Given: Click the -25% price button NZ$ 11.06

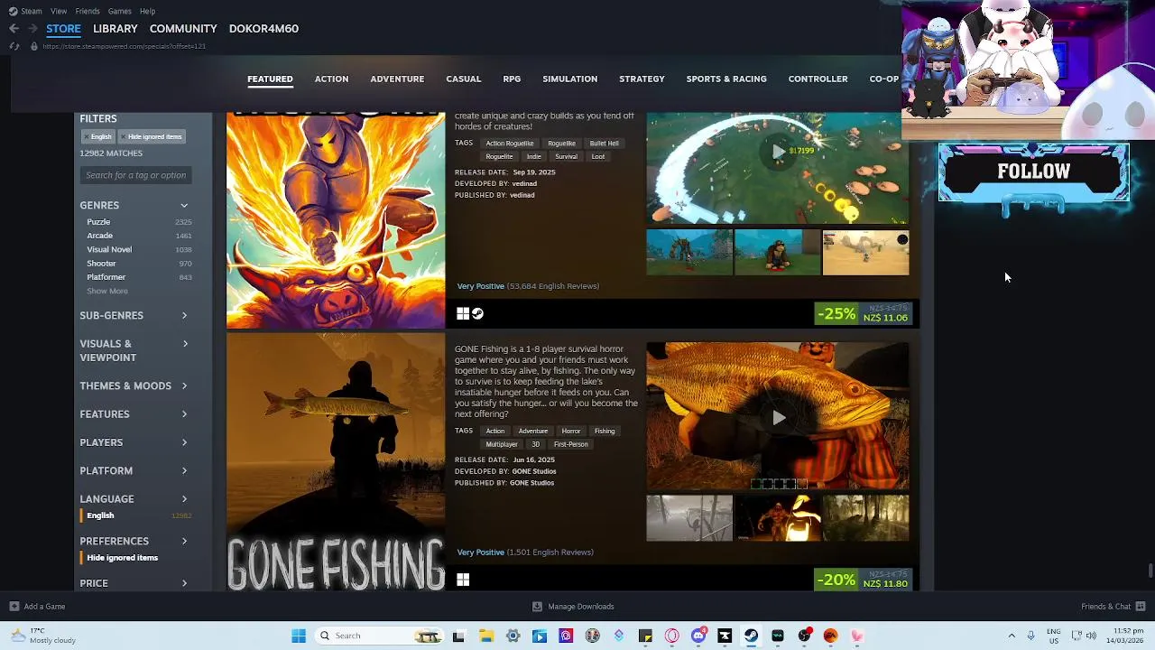Looking at the screenshot, I should (864, 314).
